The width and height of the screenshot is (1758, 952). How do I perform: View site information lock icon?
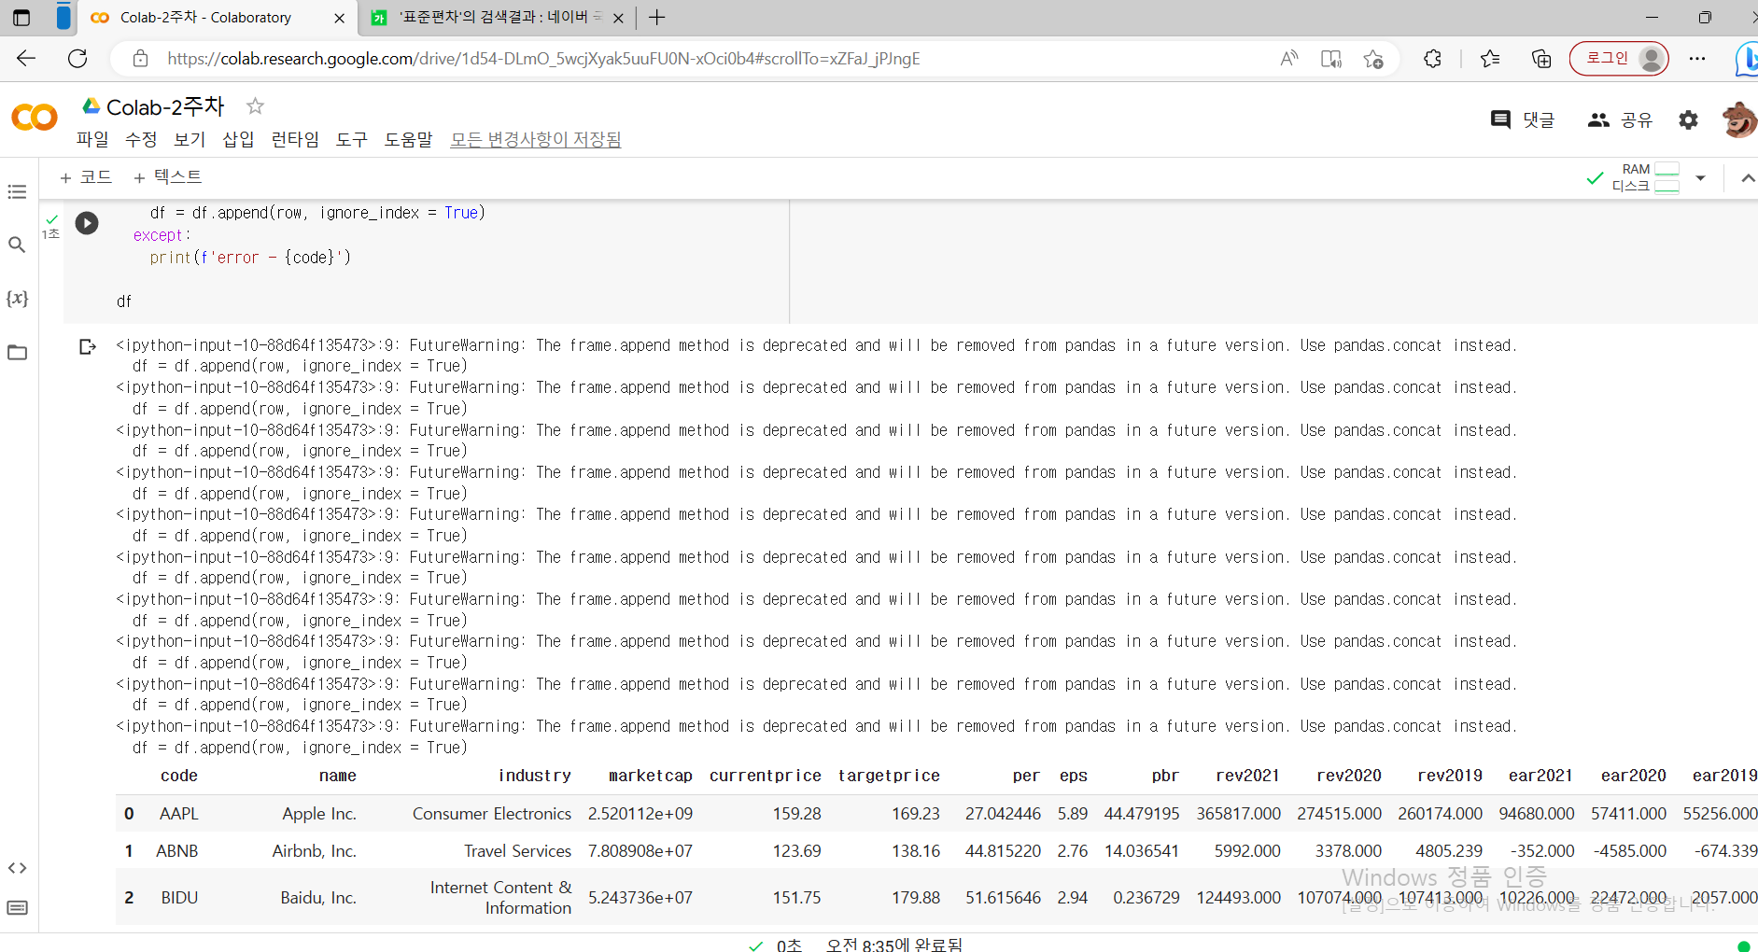click(140, 59)
